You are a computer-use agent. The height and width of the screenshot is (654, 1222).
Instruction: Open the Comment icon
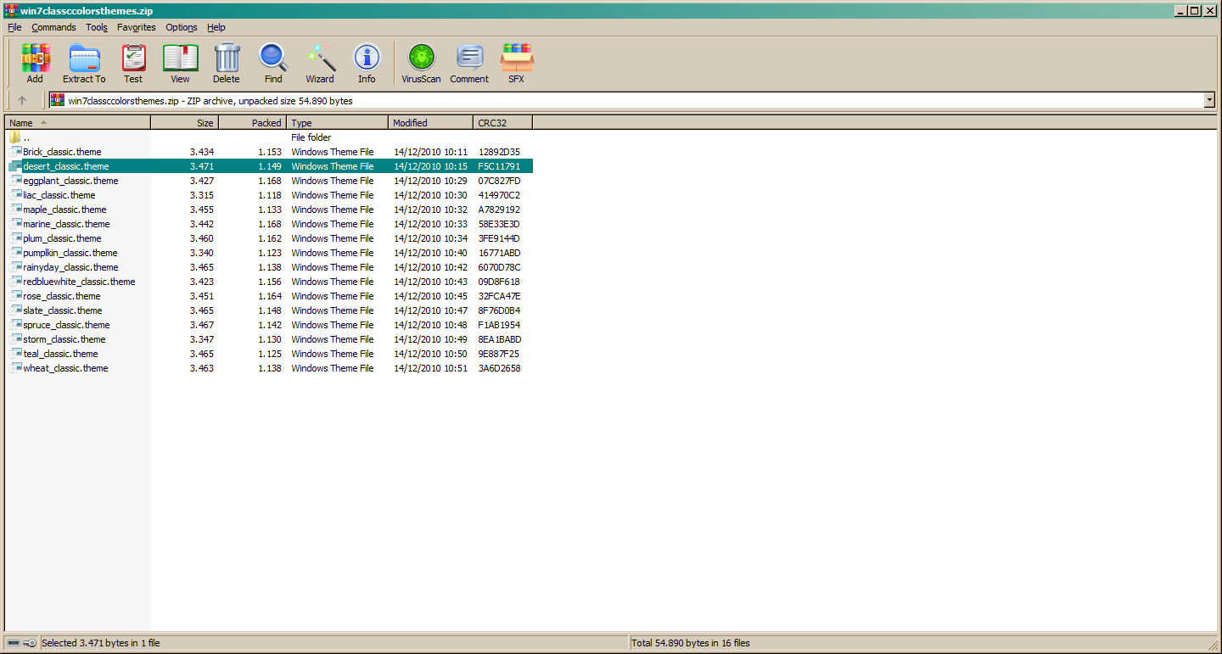(469, 58)
